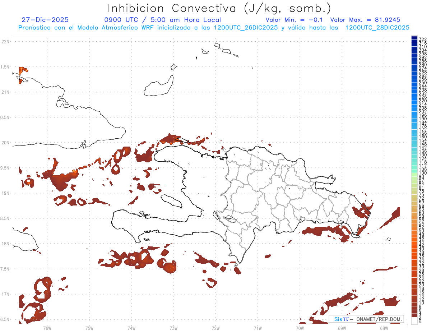
Task: Click the title "Inhibicion Convectiva (J/kg, somb.)"
Action: coord(219,8)
